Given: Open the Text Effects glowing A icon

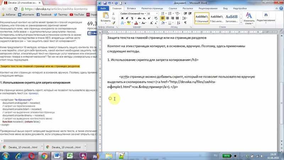Looking at the screenshot, I should coord(122,23).
